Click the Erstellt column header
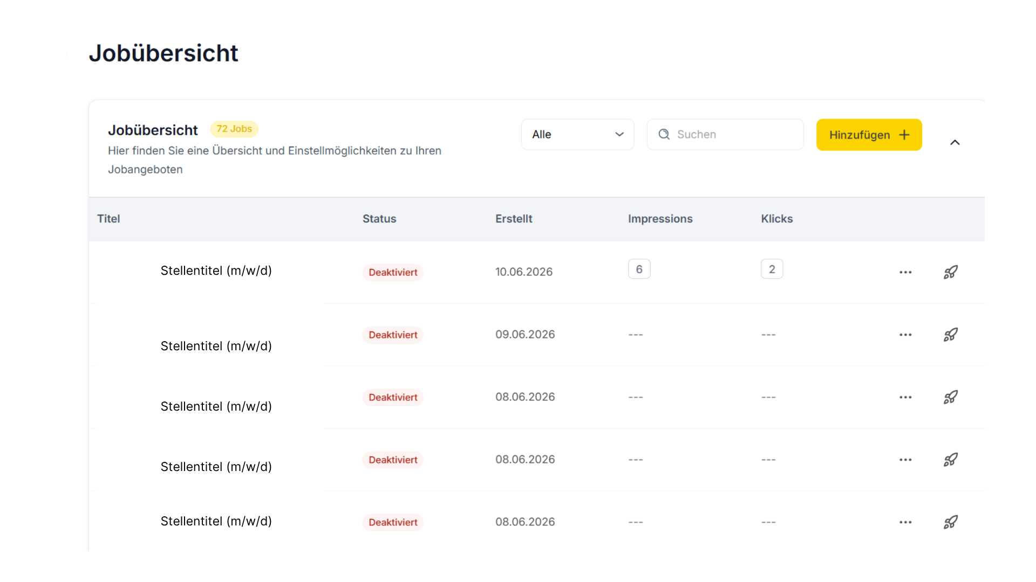This screenshot has height=582, width=1036. click(514, 219)
